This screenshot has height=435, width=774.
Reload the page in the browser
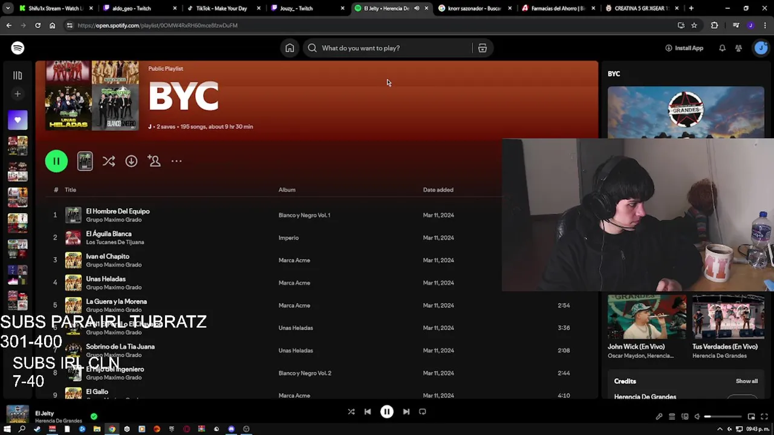37,25
